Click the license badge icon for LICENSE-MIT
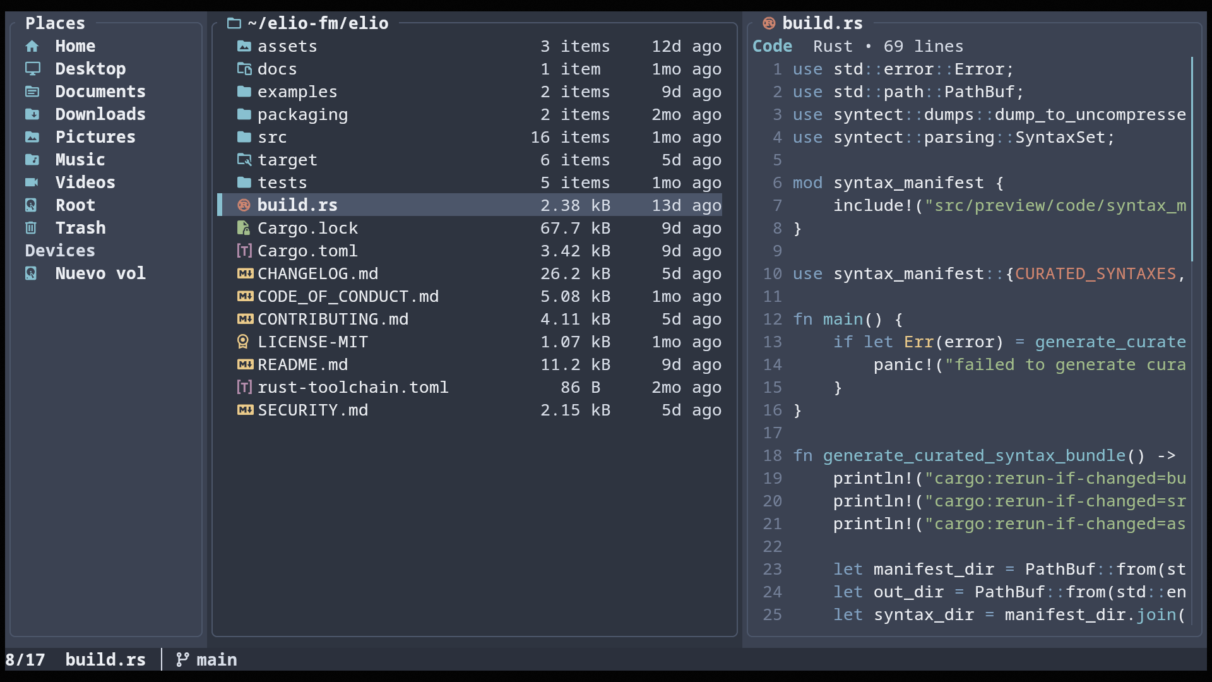Viewport: 1212px width, 682px height. [x=243, y=342]
